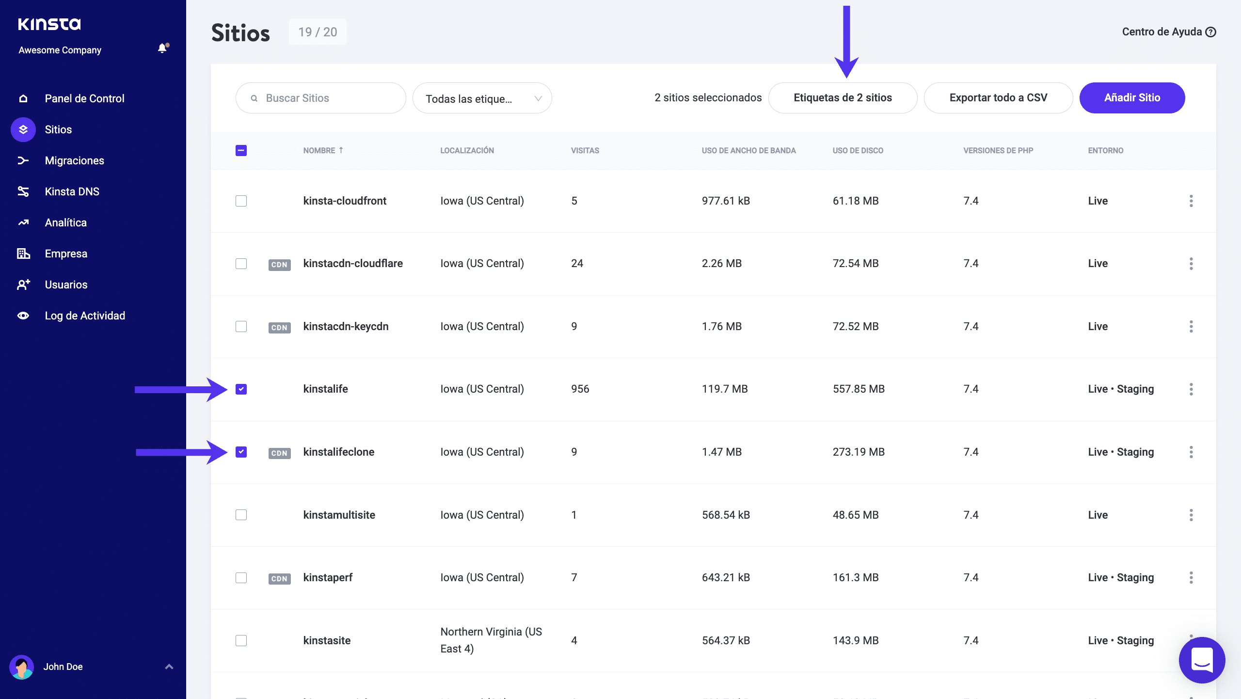Image resolution: width=1241 pixels, height=699 pixels.
Task: Open the notifications bell icon
Action: 162,48
